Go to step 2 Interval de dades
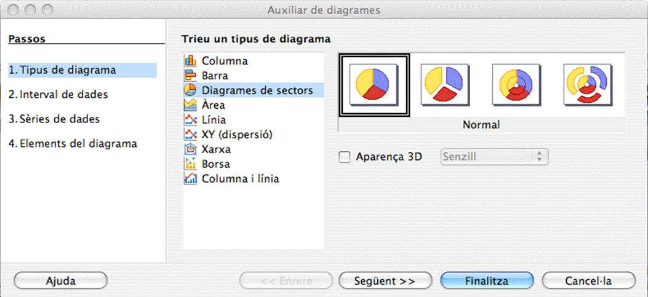 point(58,95)
